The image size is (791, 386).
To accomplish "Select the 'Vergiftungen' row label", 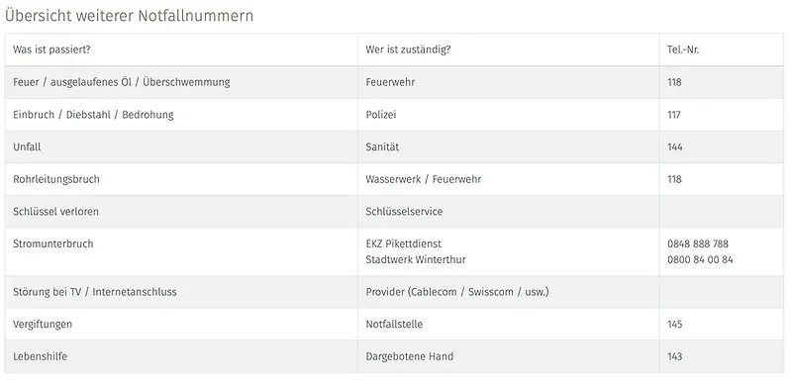I will (43, 324).
